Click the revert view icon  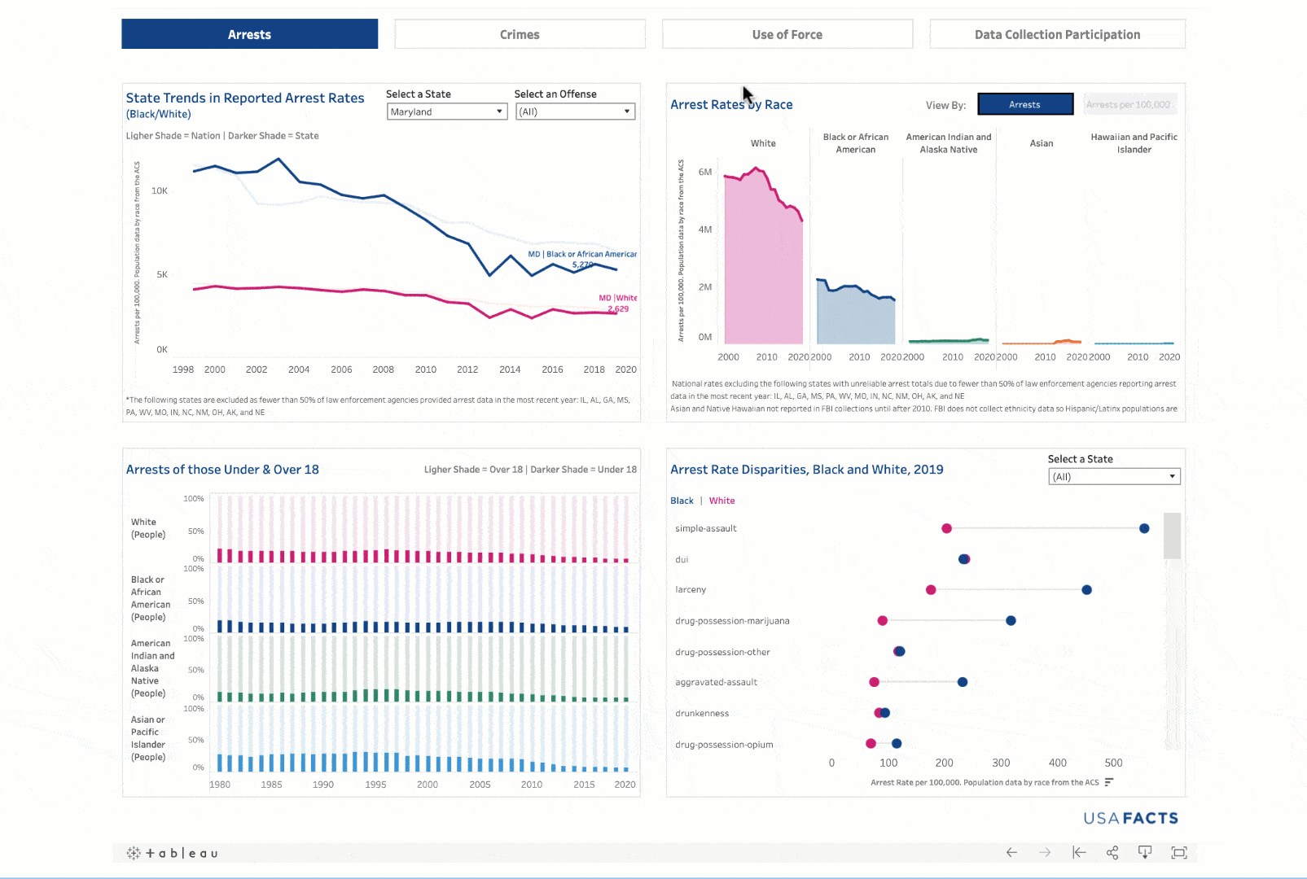point(1079,852)
